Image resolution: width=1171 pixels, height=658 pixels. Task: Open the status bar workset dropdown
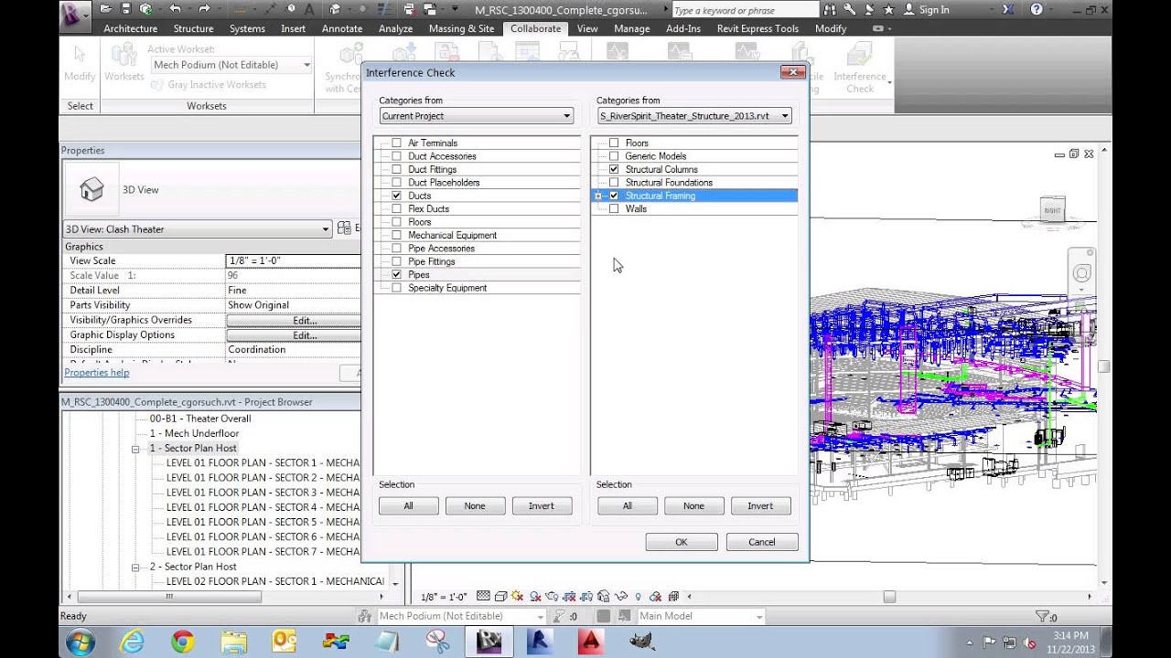point(460,616)
